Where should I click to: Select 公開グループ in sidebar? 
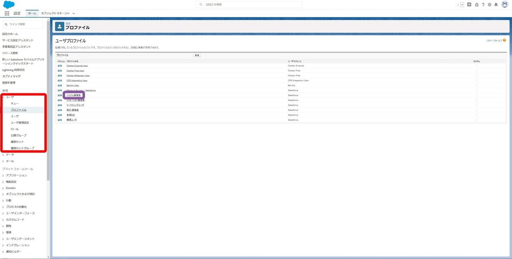(x=18, y=135)
